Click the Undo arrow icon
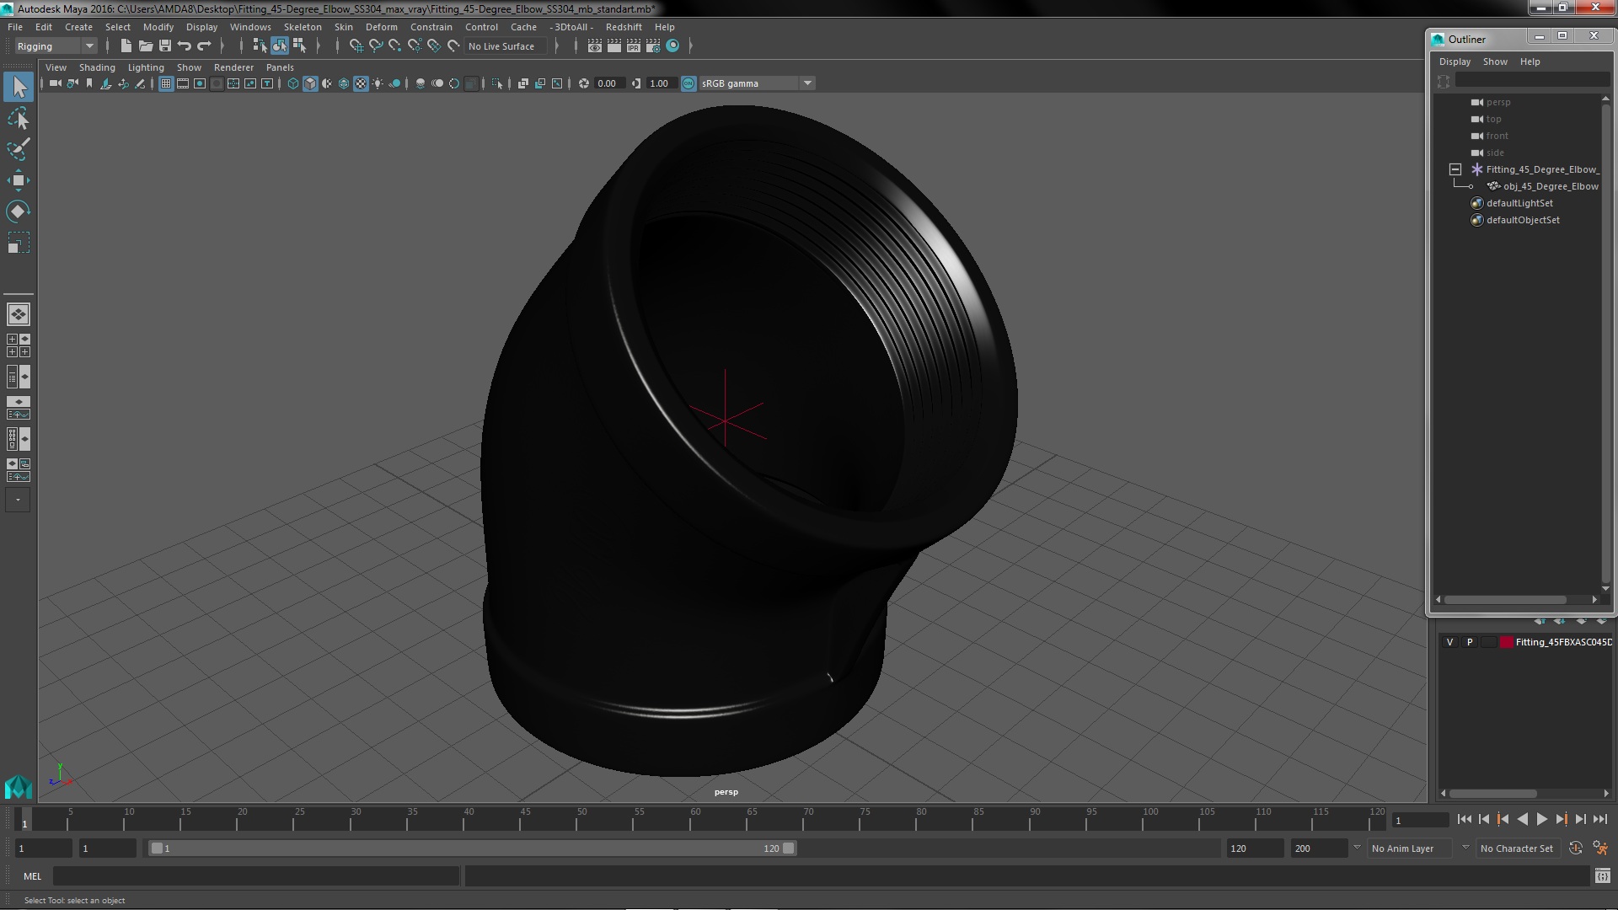1618x910 pixels. point(185,46)
